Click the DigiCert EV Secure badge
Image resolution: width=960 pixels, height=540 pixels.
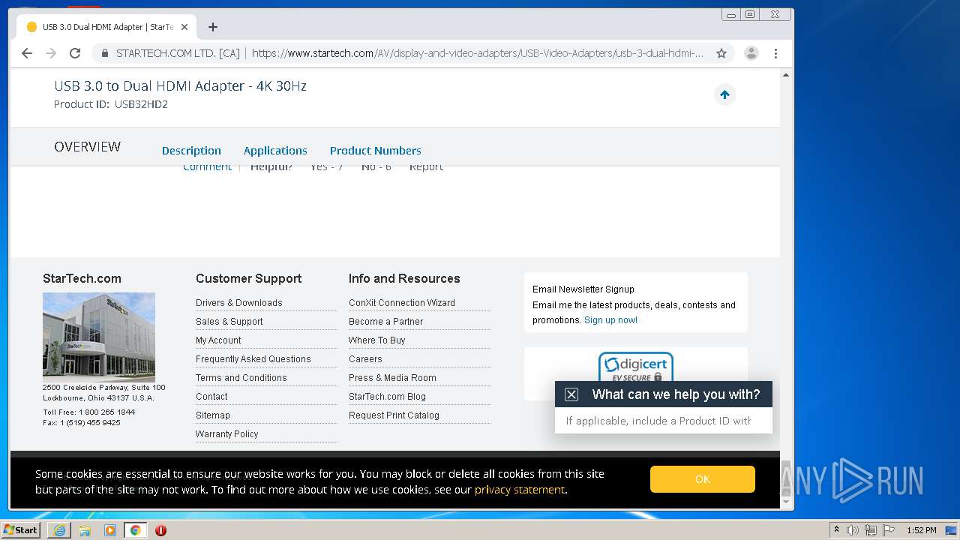click(x=636, y=367)
